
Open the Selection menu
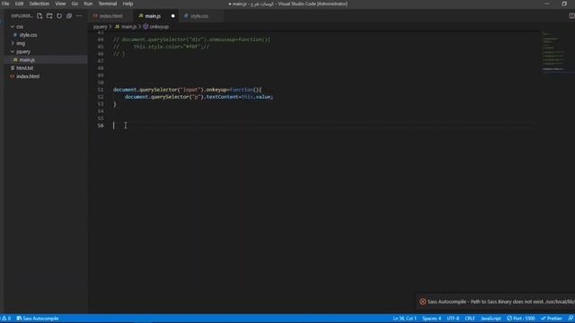(40, 4)
